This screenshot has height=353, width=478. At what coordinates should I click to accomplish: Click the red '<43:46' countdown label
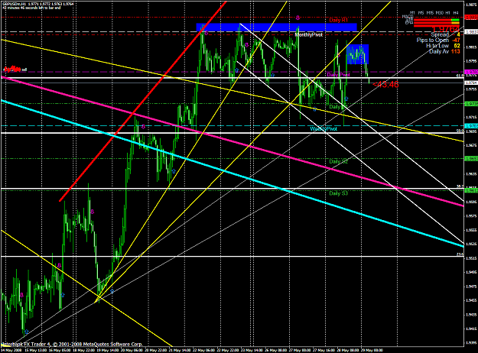point(385,85)
